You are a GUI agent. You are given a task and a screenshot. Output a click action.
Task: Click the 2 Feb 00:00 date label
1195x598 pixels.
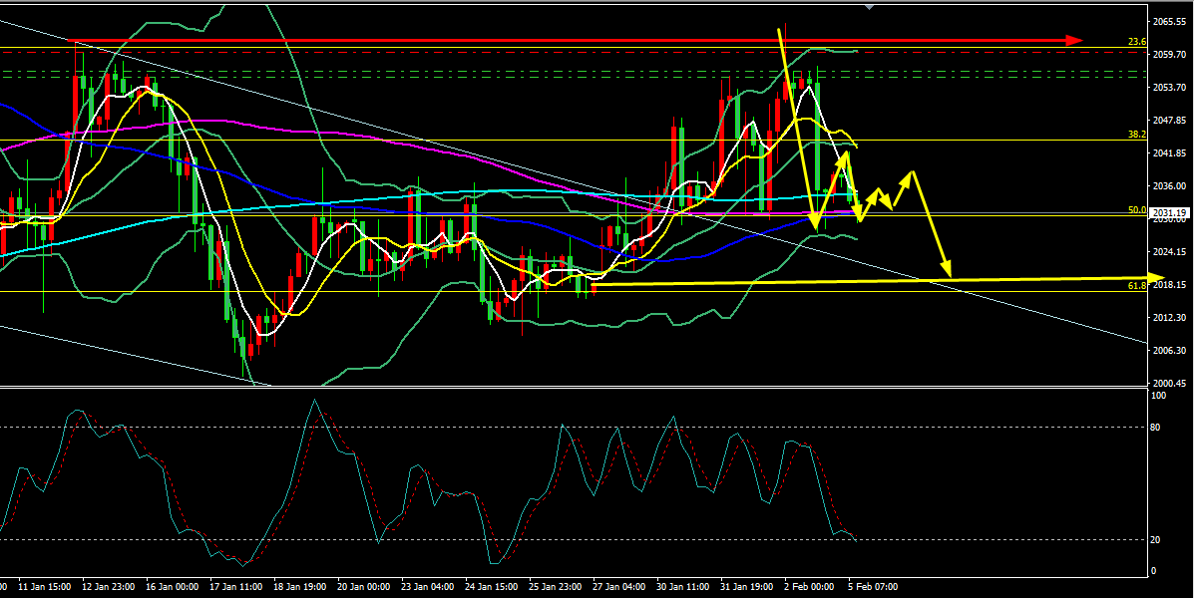coord(811,587)
